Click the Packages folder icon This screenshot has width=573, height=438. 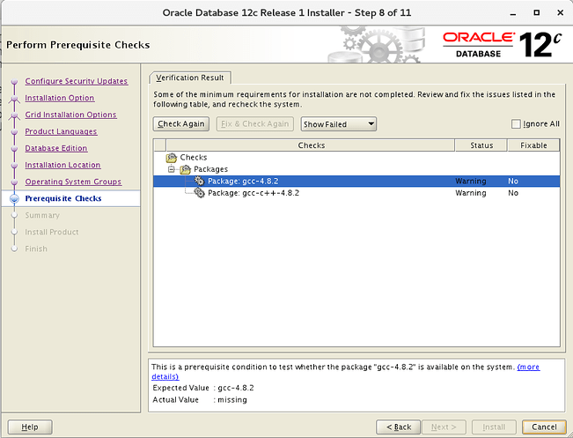(185, 169)
